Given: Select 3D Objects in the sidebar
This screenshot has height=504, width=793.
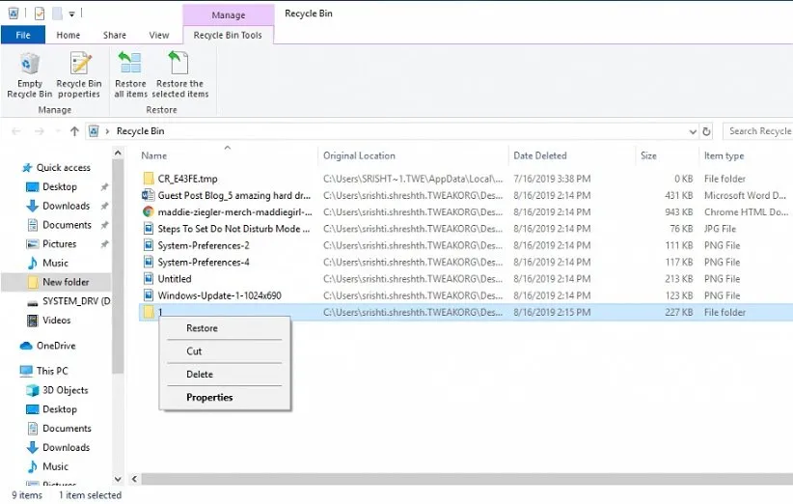Looking at the screenshot, I should click(65, 390).
